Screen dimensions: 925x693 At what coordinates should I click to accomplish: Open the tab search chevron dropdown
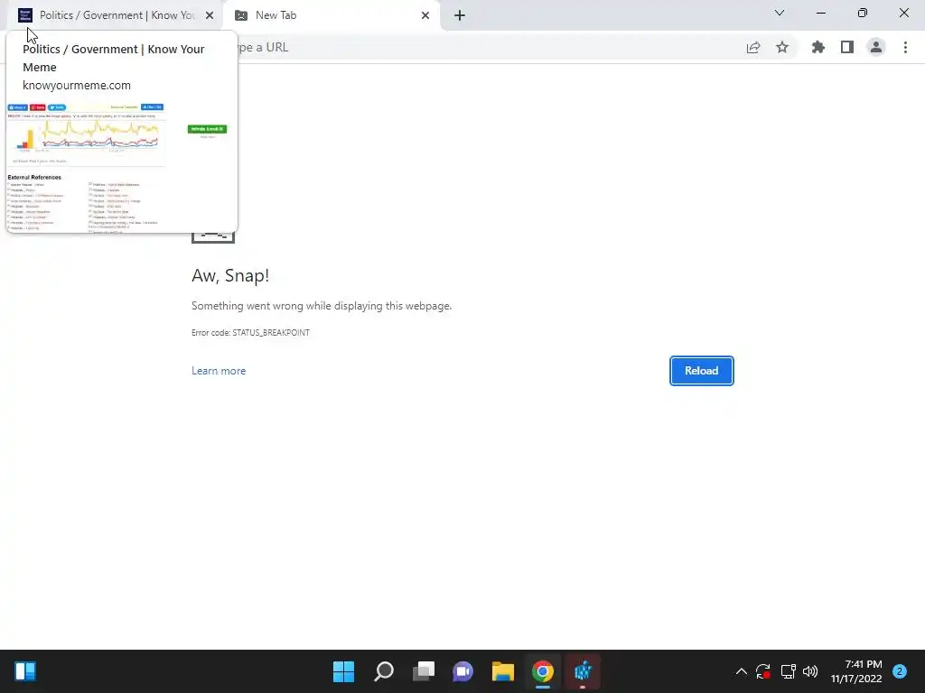780,13
